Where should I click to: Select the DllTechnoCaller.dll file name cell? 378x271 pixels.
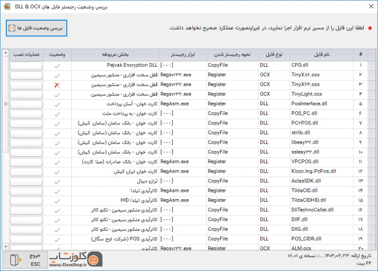point(322,210)
